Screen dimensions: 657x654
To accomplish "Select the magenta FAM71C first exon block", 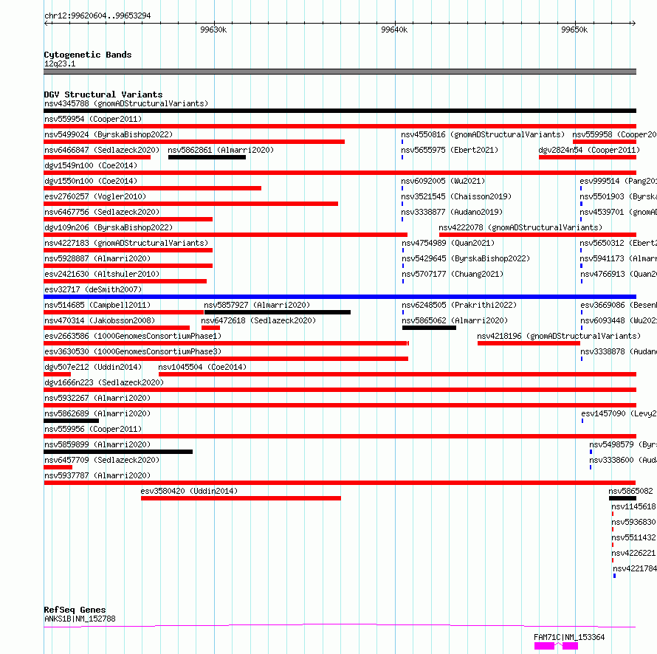I will pos(544,646).
